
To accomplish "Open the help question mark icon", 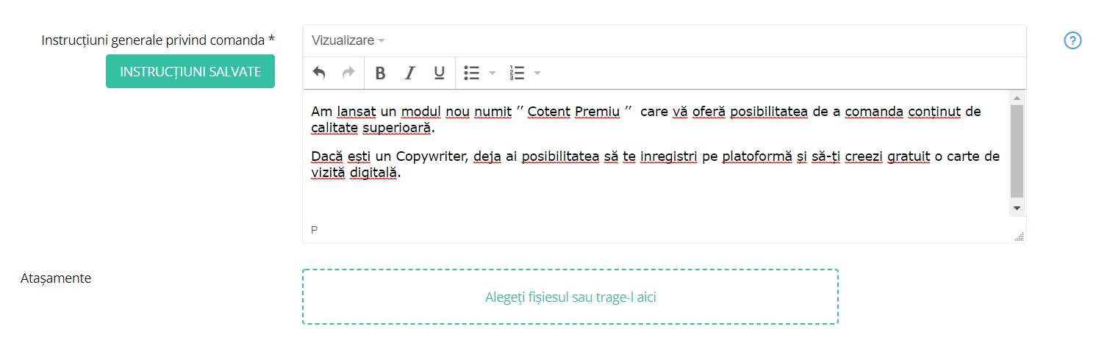I will point(1073,41).
